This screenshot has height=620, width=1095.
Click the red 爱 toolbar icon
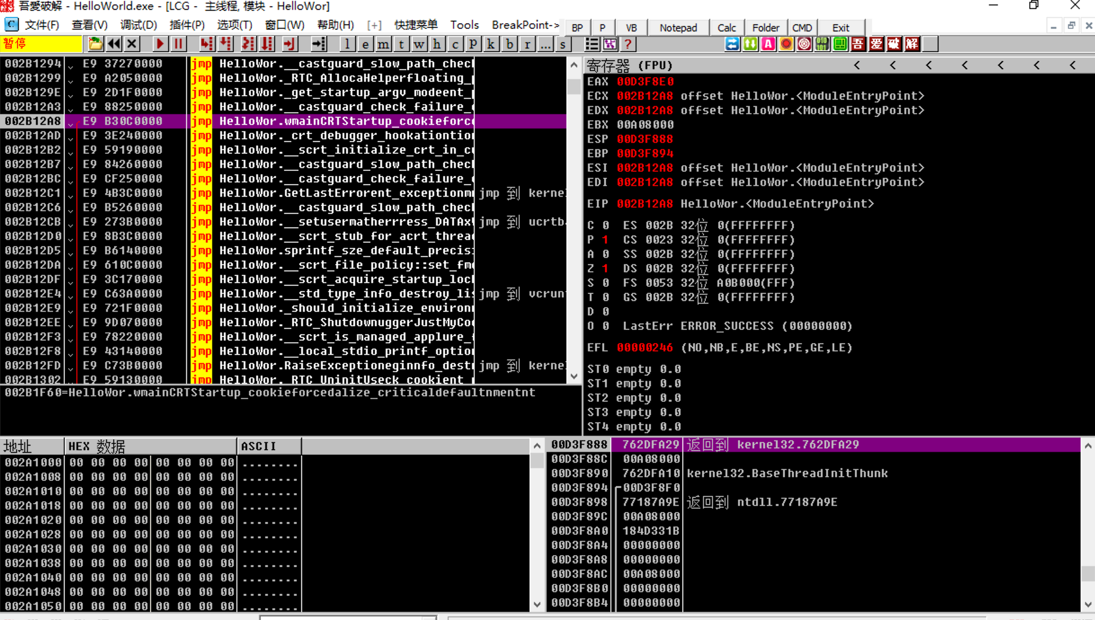(876, 44)
